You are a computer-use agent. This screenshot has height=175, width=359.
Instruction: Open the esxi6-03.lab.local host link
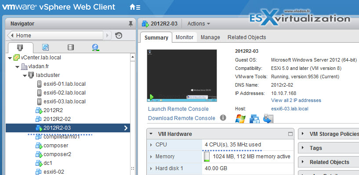[x=290, y=109]
